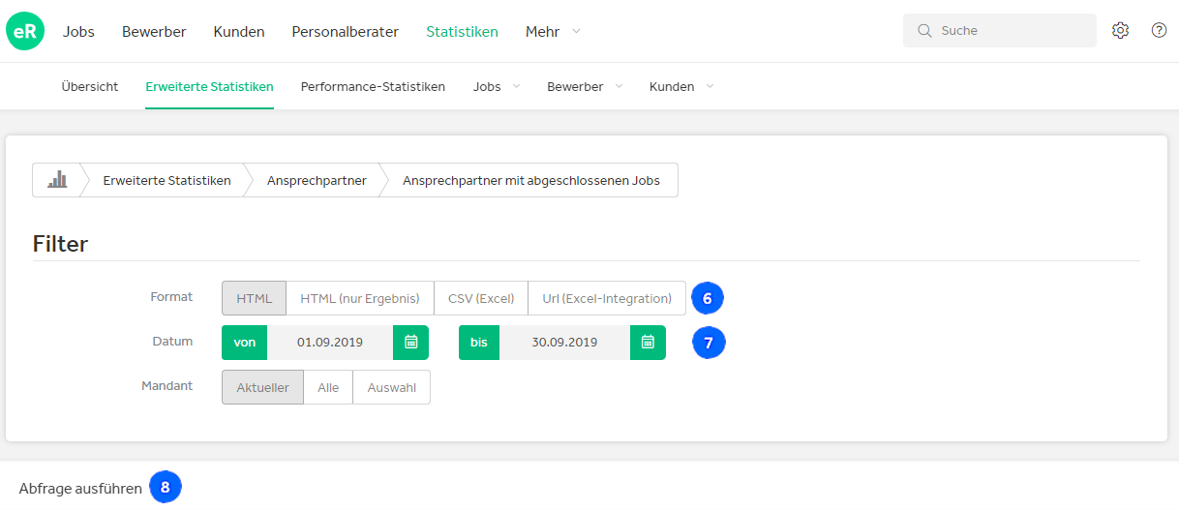Open calendar picker for 'bis' date

click(648, 342)
